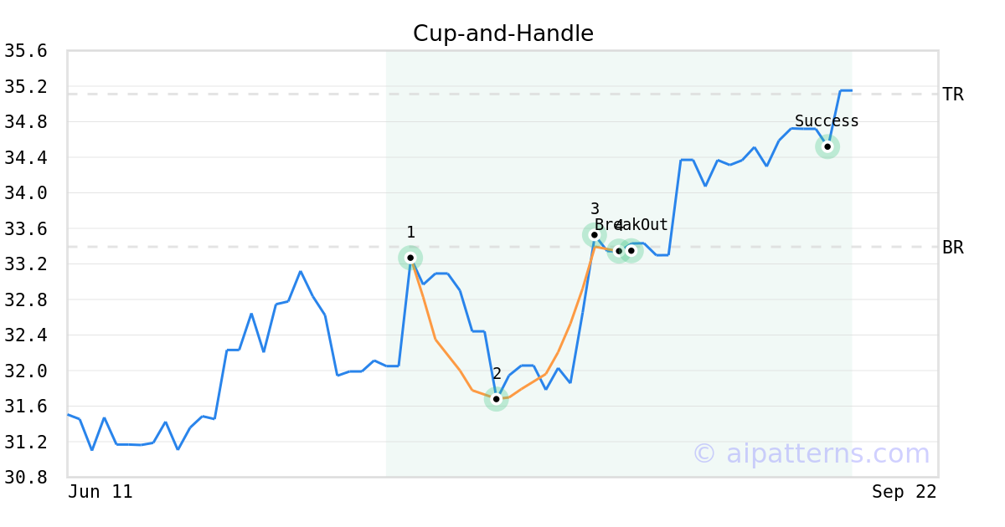Click the Success annotation text
This screenshot has height=527, width=1005.
tap(827, 121)
